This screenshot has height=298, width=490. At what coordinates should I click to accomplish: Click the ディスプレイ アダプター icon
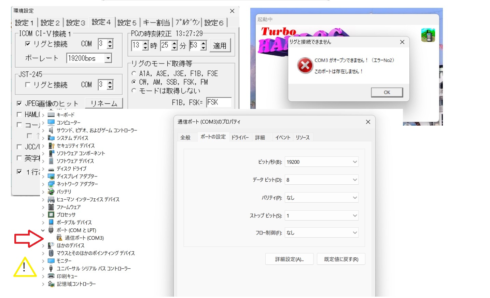51,176
